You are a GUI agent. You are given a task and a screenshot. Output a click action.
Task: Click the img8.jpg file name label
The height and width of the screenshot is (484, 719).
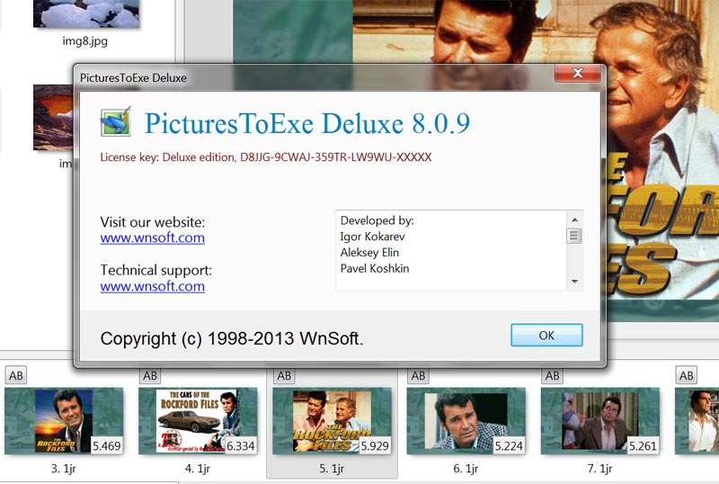(x=85, y=40)
